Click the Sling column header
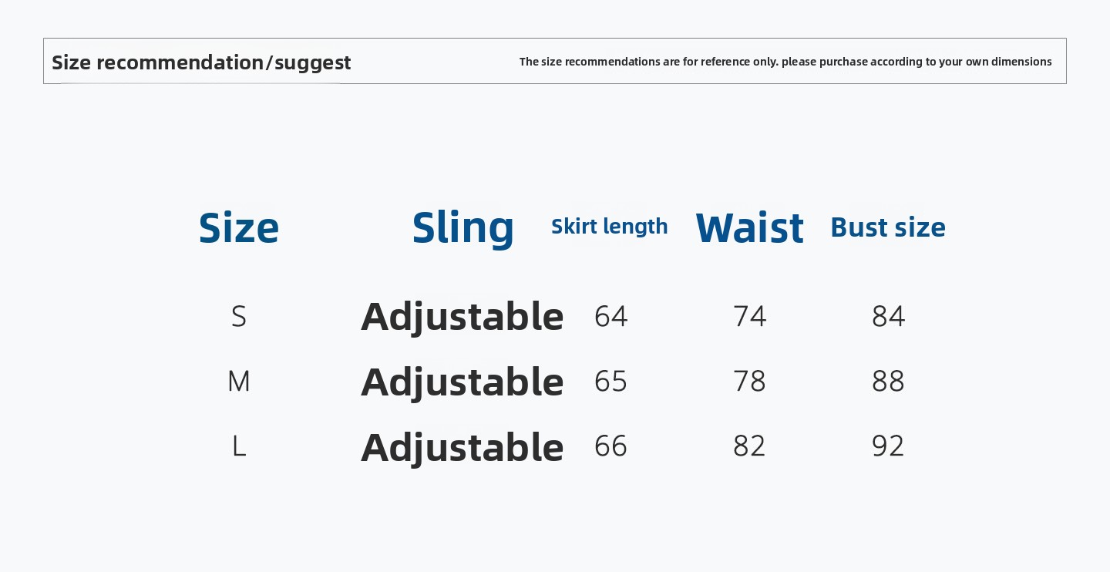Image resolution: width=1110 pixels, height=572 pixels. [x=462, y=228]
